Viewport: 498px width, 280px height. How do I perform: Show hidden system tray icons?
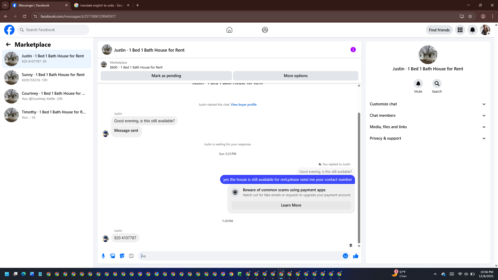click(435, 274)
